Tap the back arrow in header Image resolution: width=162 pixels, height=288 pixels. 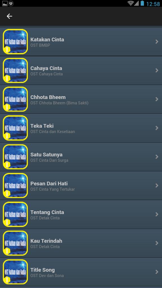click(x=9, y=16)
